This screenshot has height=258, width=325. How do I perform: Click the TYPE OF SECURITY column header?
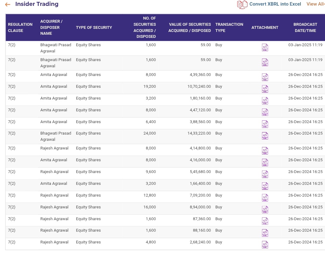point(94,27)
